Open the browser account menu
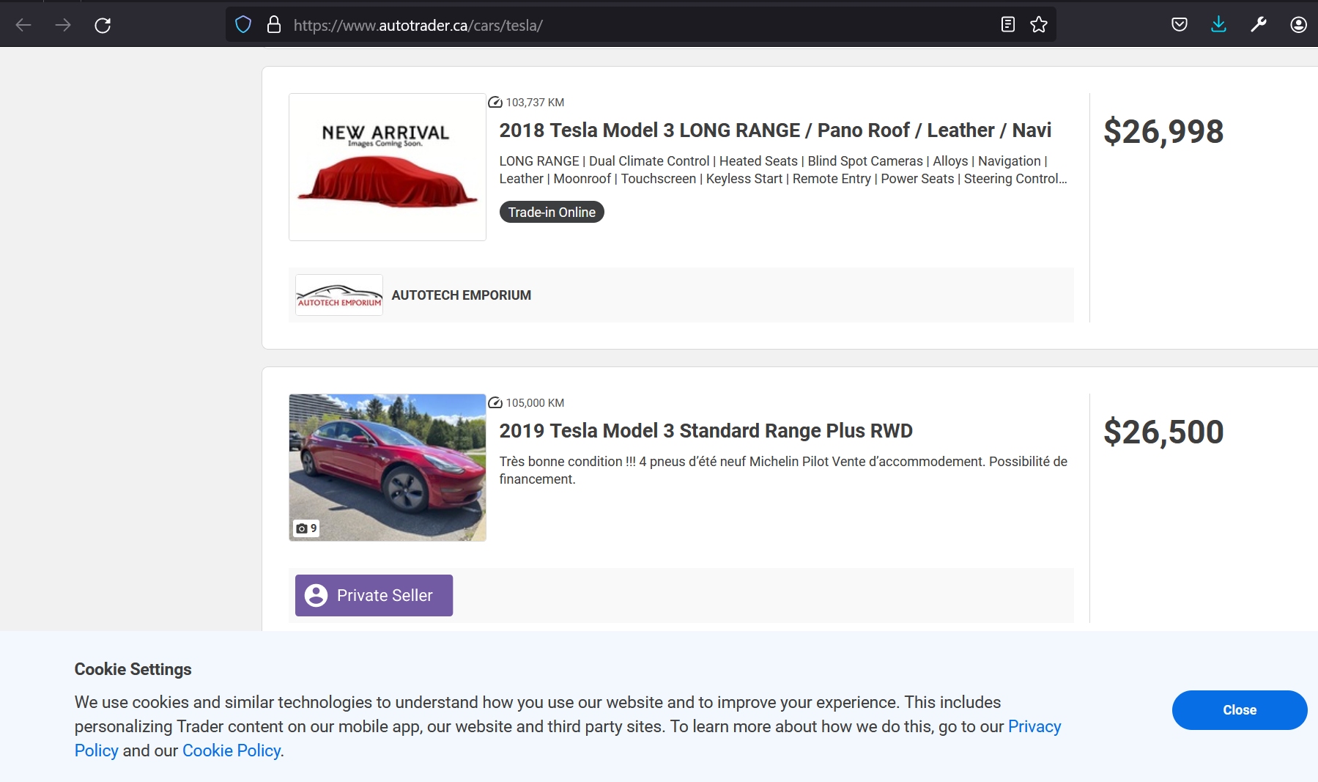Screen dimensions: 1318x782 [1298, 25]
